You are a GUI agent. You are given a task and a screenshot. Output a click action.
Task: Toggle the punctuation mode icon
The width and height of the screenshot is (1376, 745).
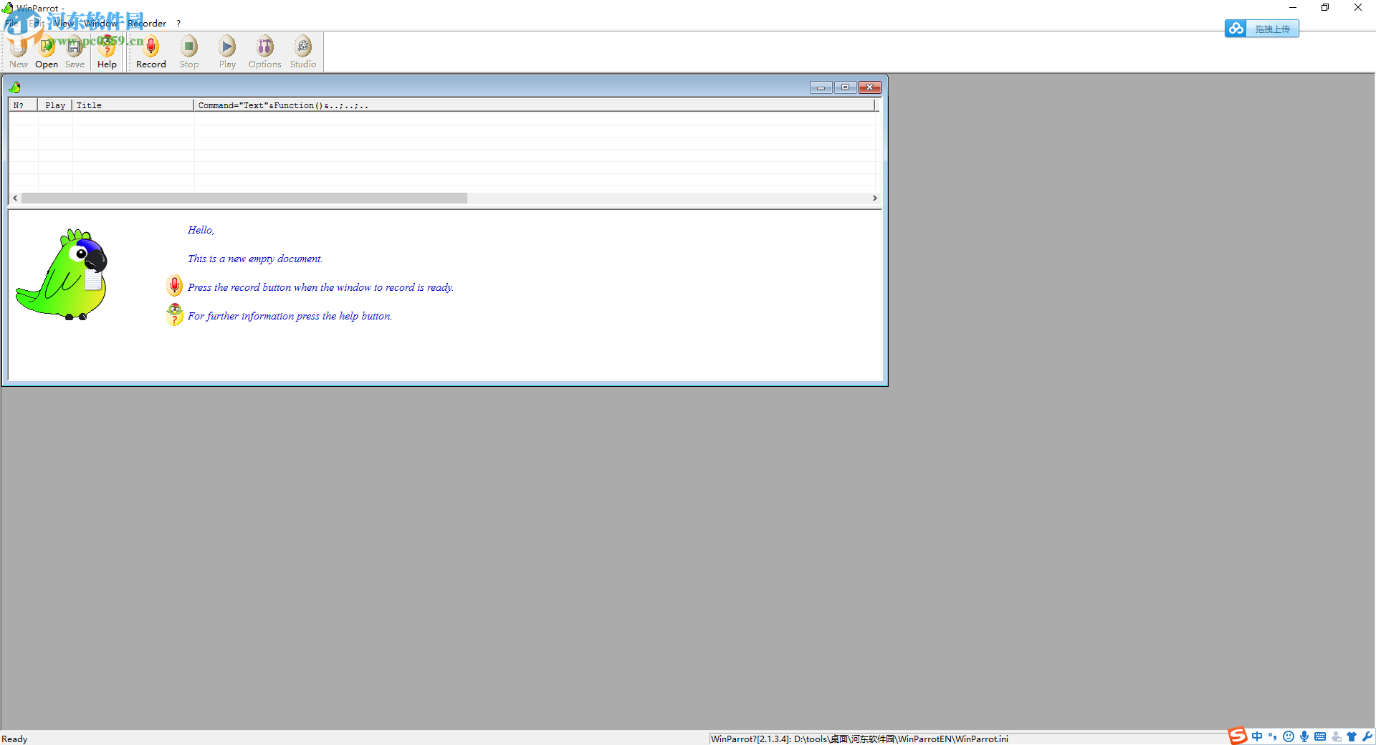click(1273, 736)
